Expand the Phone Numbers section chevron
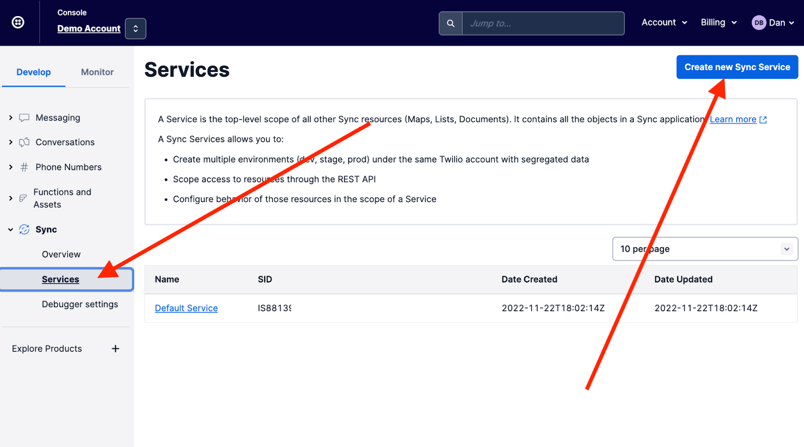Viewport: 804px width, 447px height. pos(11,167)
